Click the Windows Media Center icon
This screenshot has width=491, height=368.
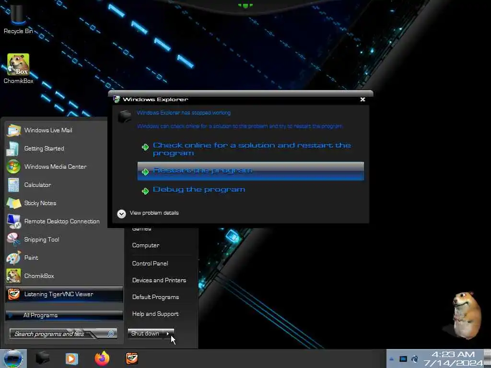click(13, 166)
